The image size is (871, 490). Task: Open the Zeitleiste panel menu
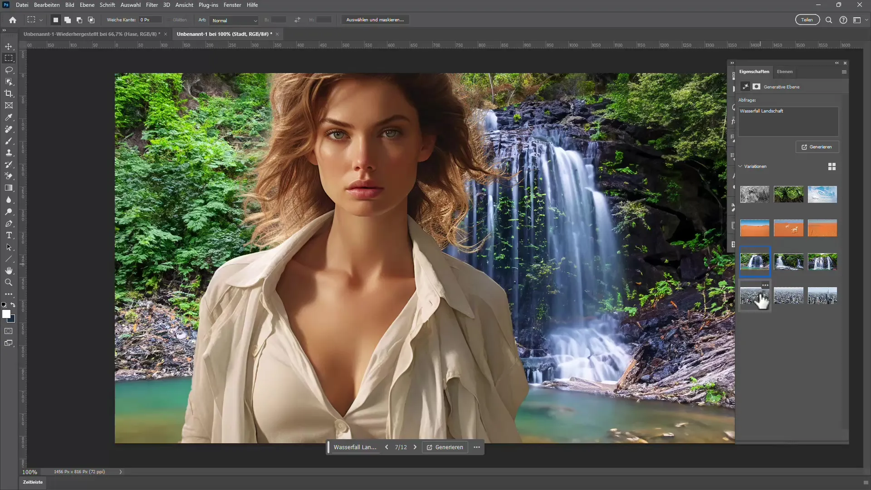click(x=866, y=482)
